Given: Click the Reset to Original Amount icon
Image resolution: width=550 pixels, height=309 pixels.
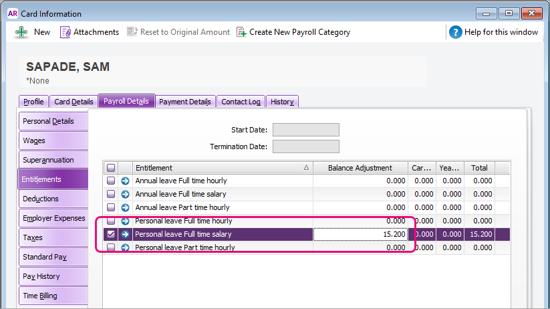Looking at the screenshot, I should [132, 32].
